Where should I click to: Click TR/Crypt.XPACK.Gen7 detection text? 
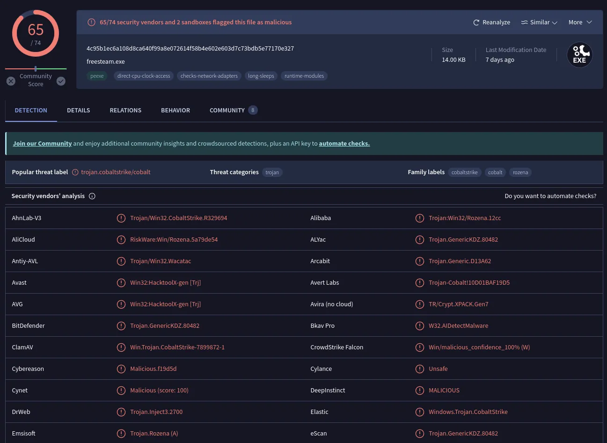[x=459, y=304]
